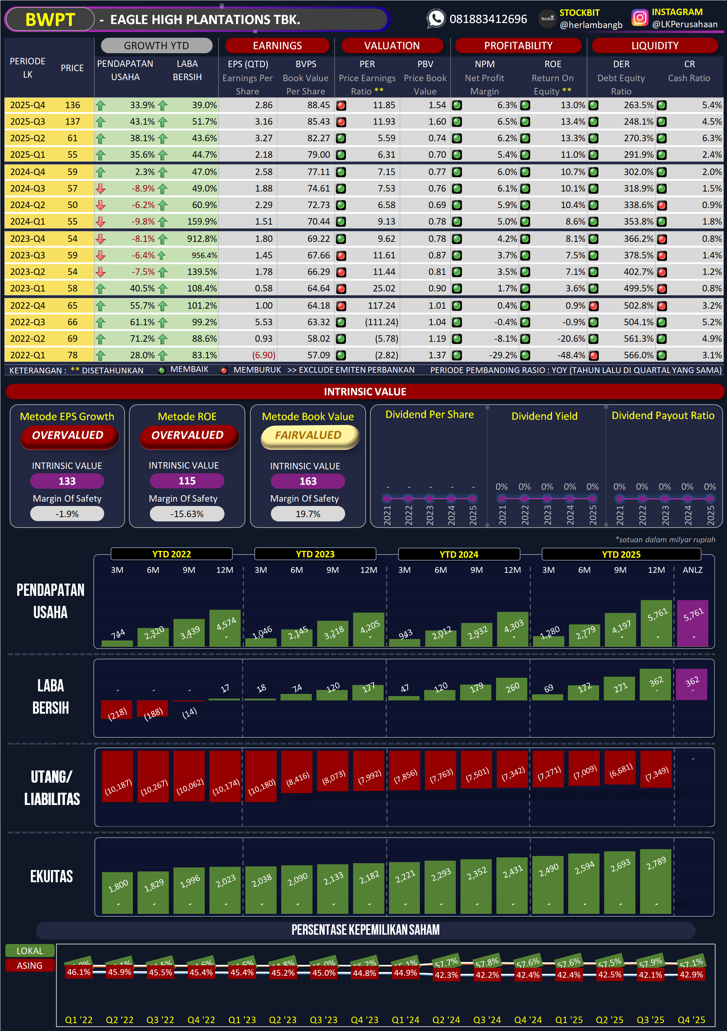Viewport: 727px width, 1031px height.
Task: Click the ASING legend button
Action: [29, 966]
